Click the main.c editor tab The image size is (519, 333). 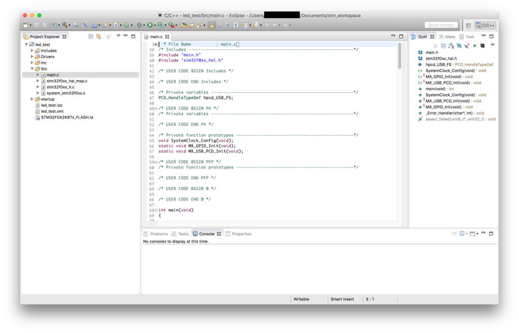156,36
